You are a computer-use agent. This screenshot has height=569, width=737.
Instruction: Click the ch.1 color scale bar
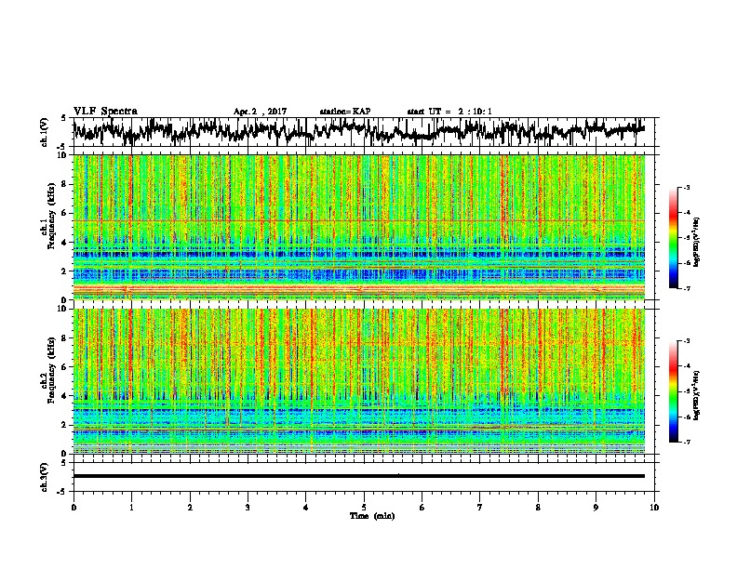pyautogui.click(x=673, y=238)
